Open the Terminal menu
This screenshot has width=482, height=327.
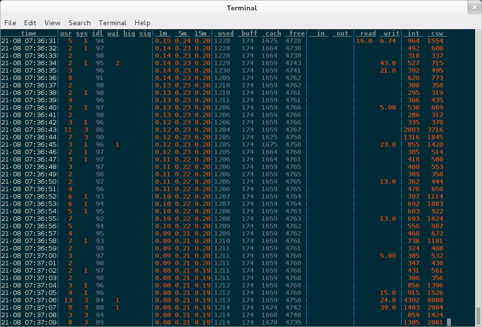click(112, 23)
